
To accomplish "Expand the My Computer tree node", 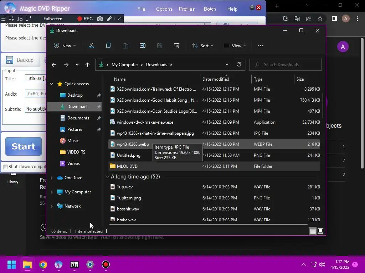I will tap(52, 192).
